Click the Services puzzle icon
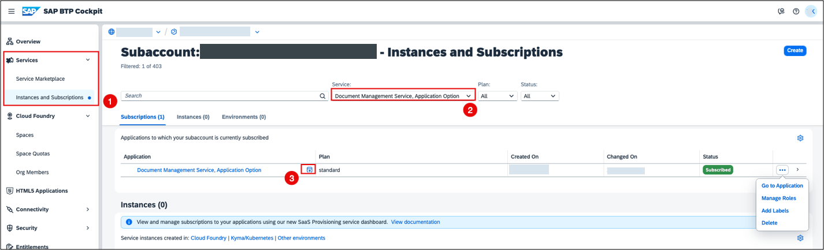This screenshot has height=250, width=824. point(10,60)
